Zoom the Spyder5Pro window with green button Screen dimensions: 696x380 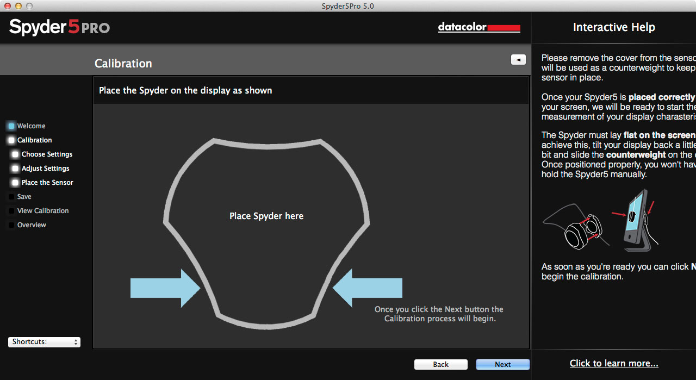[x=29, y=6]
